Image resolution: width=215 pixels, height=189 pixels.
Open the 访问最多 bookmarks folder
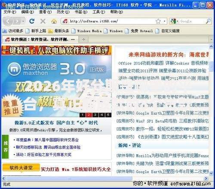tap(12, 31)
